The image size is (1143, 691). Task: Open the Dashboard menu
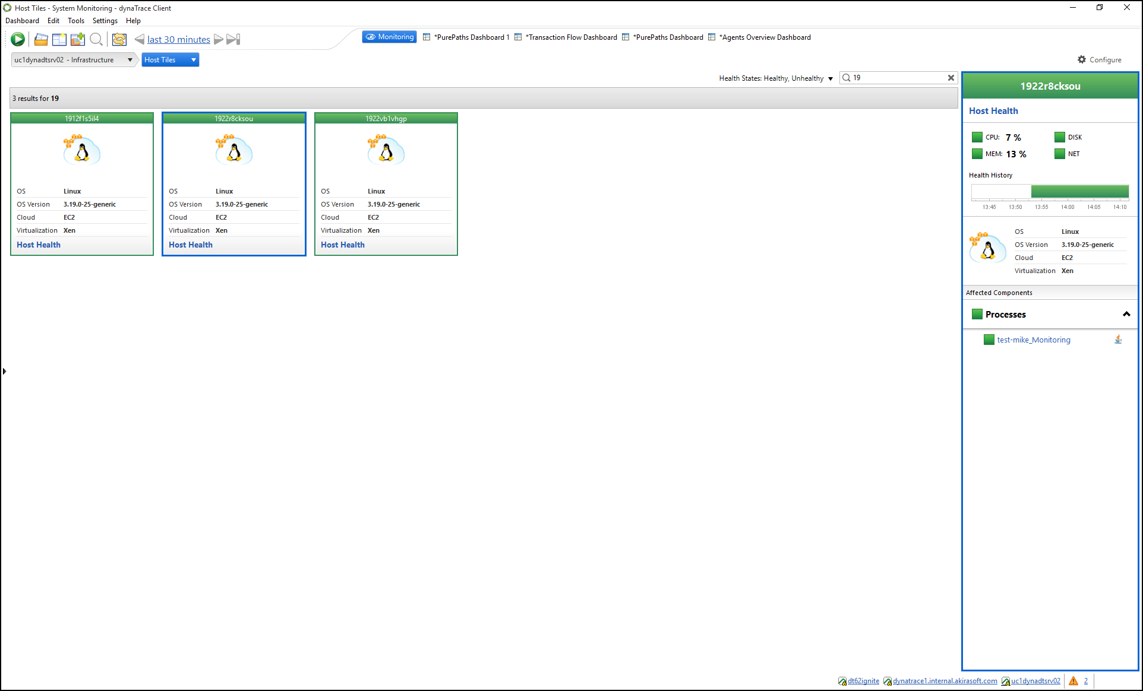[22, 21]
